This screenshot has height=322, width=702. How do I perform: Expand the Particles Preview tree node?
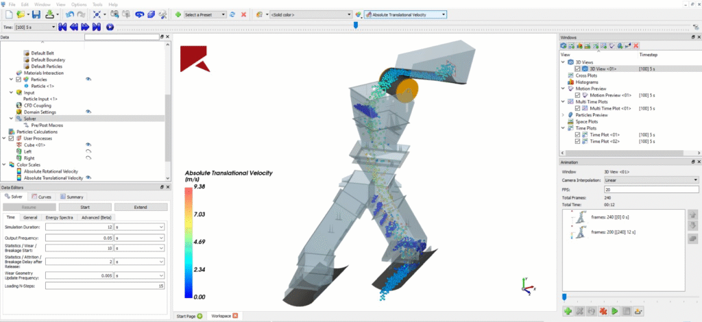coord(564,114)
